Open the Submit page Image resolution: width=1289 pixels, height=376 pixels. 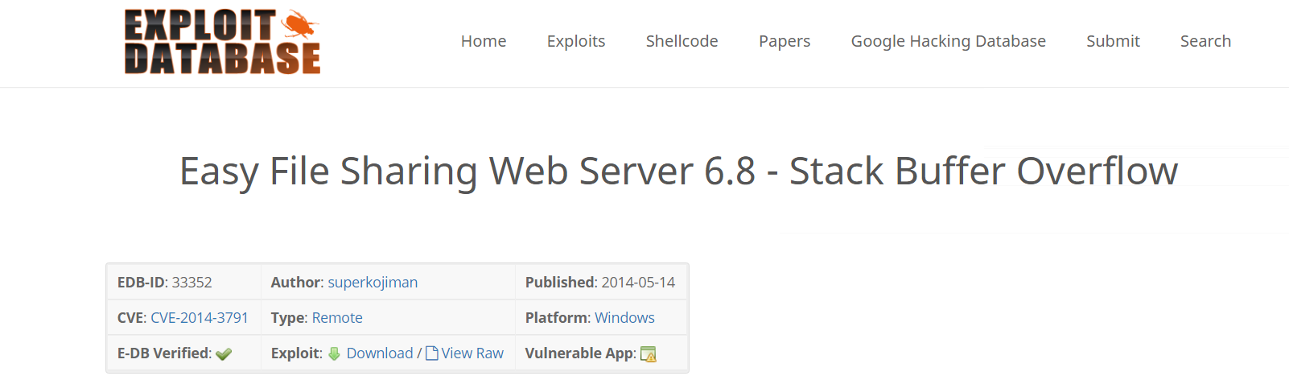click(1113, 41)
